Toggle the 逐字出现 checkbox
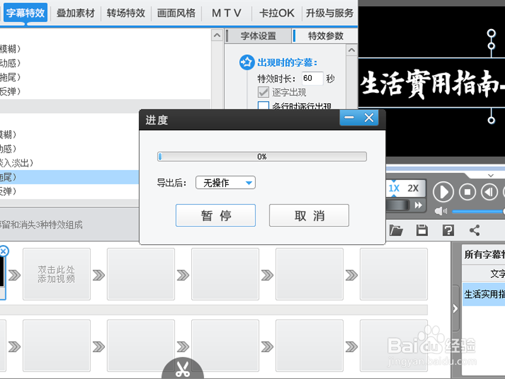Image resolution: width=505 pixels, height=379 pixels. tap(263, 92)
